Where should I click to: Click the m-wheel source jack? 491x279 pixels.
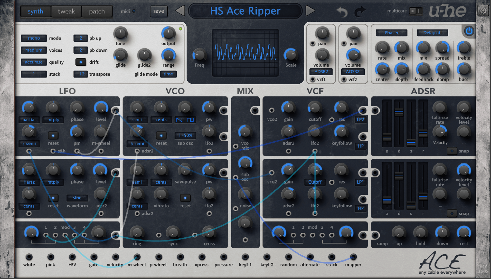click(x=137, y=257)
